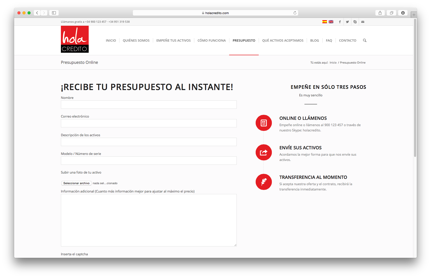Click the site search magnifier icon
Screen dimensions: 431x278
[365, 40]
